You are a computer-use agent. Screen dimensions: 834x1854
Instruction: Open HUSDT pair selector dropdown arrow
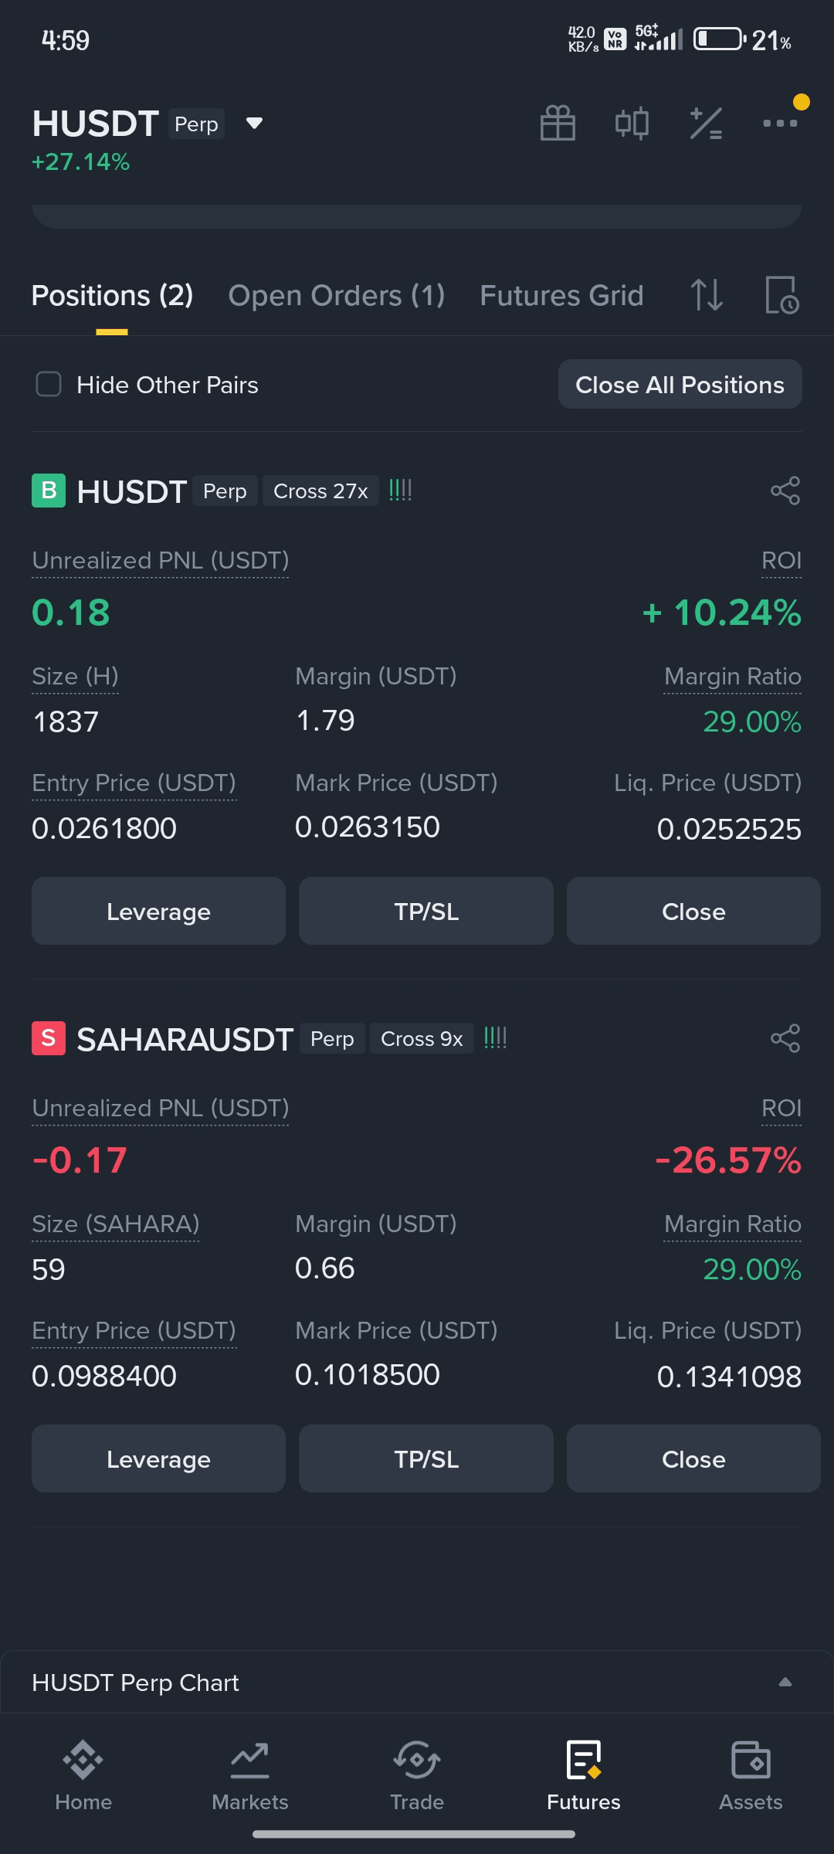coord(254,124)
